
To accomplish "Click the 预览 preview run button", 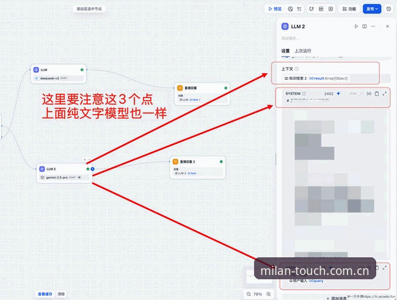I will (x=275, y=9).
